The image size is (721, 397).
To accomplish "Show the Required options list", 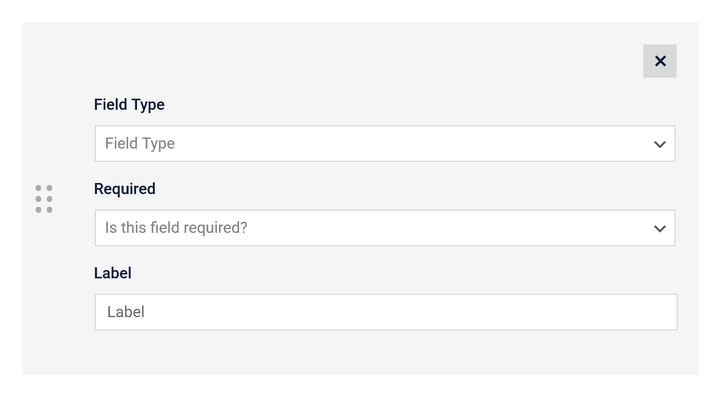I will click(x=385, y=228).
